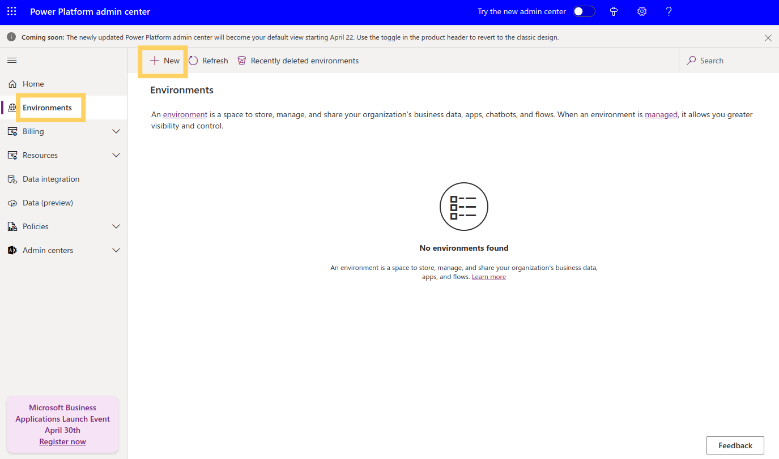Open the Help question mark icon

point(669,11)
